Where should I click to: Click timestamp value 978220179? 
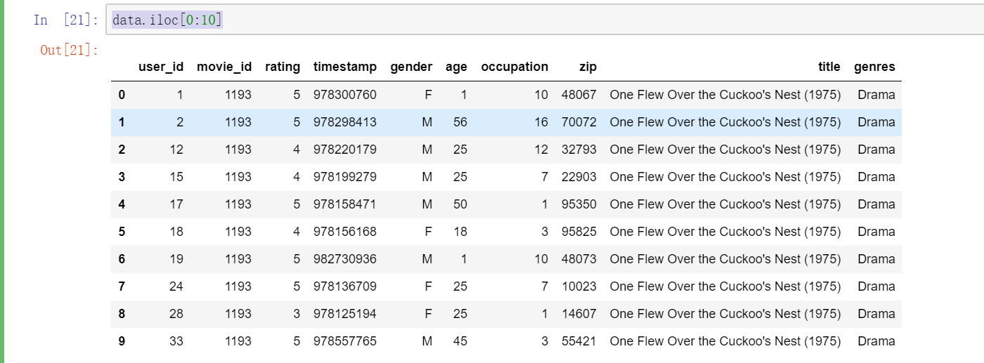(x=345, y=150)
